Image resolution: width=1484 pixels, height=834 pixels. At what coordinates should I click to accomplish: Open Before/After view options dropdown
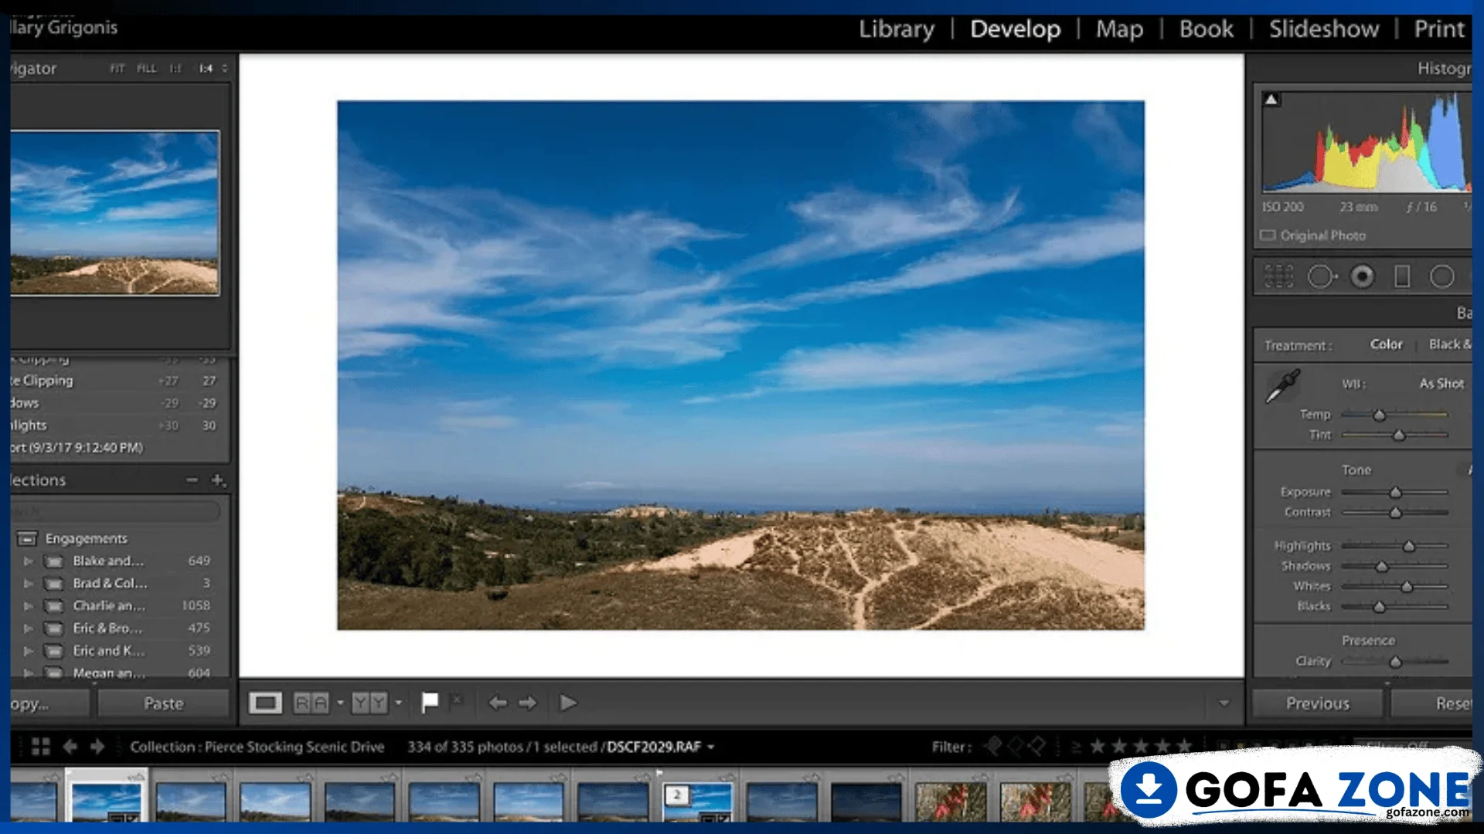click(340, 703)
